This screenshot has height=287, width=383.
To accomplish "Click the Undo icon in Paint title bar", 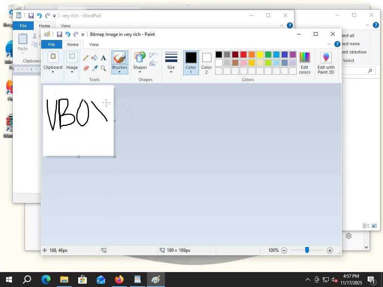I will (x=68, y=34).
